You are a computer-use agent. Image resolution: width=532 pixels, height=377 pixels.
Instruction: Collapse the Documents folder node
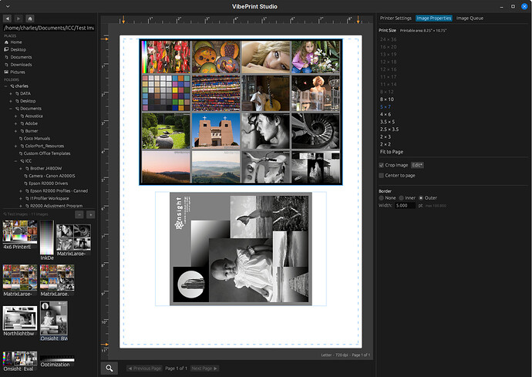tap(11, 109)
